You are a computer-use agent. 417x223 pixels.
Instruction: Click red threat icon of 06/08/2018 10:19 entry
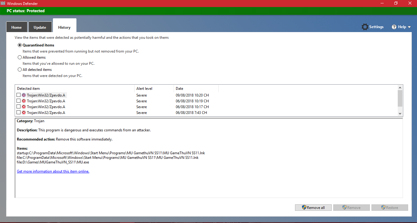[24, 101]
